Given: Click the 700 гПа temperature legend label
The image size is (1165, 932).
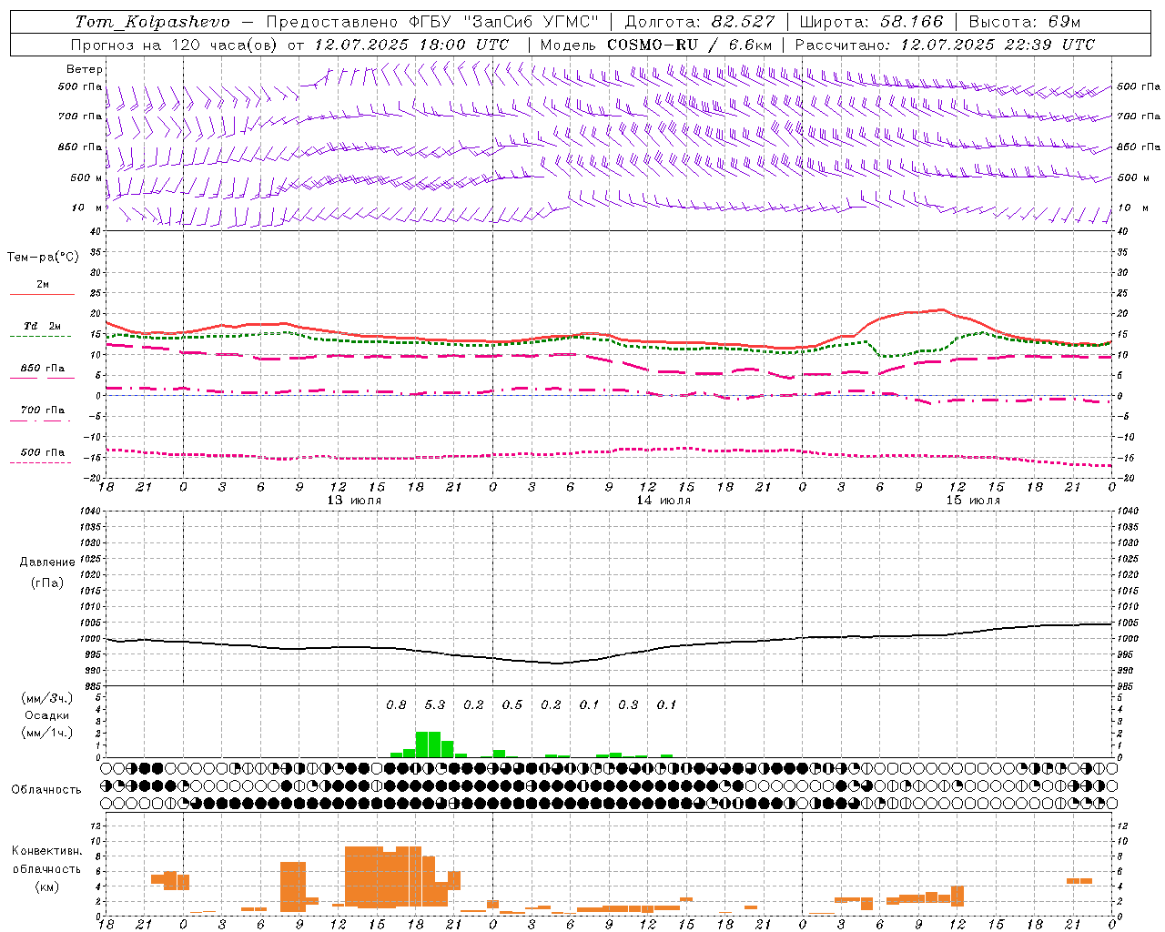Looking at the screenshot, I should pos(43,410).
